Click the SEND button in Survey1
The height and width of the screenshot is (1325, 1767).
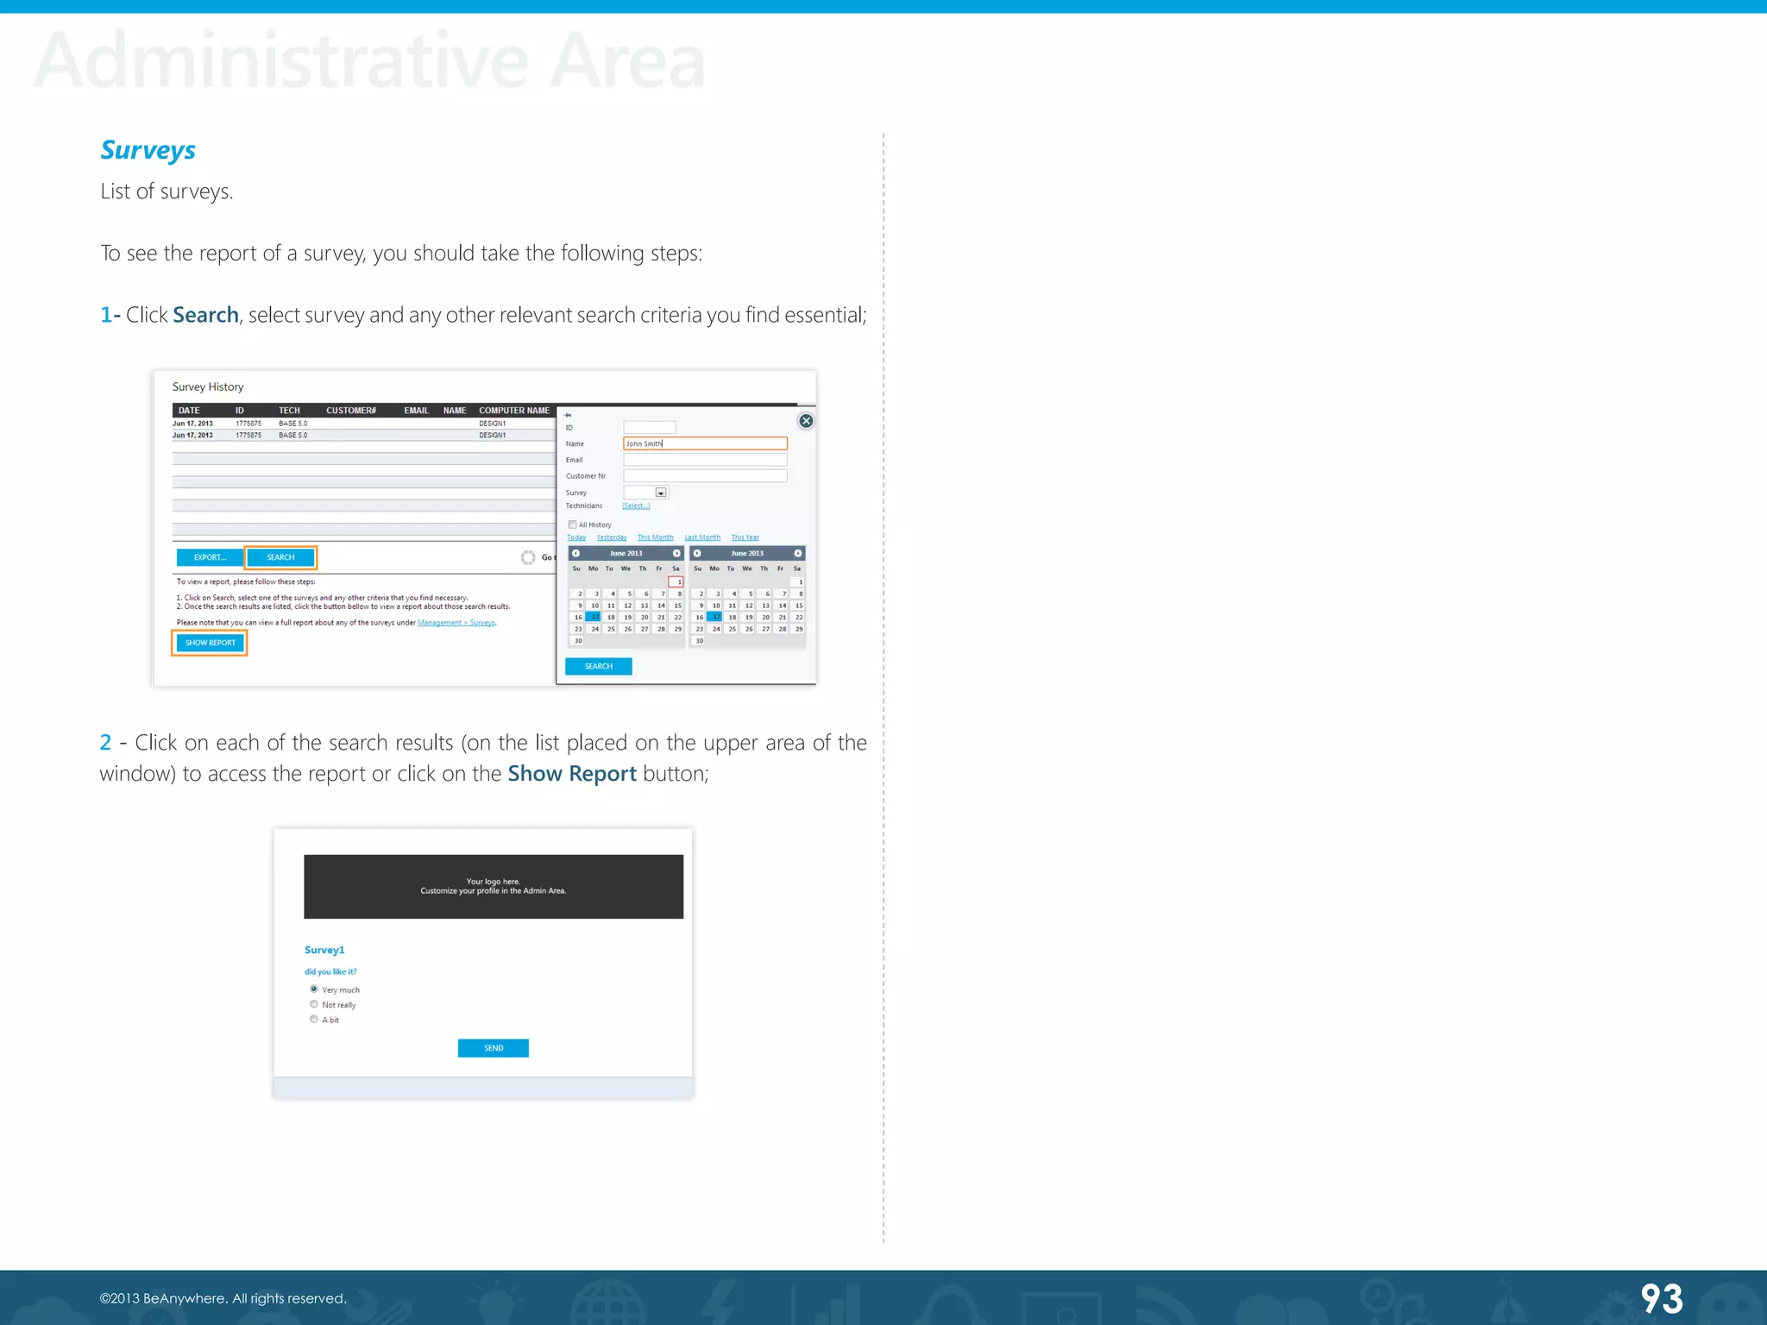(x=493, y=1048)
